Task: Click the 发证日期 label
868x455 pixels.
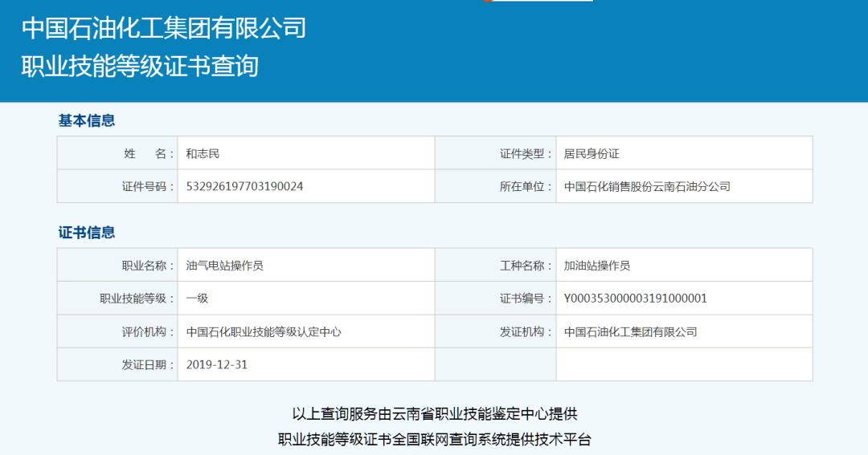Action: point(148,365)
